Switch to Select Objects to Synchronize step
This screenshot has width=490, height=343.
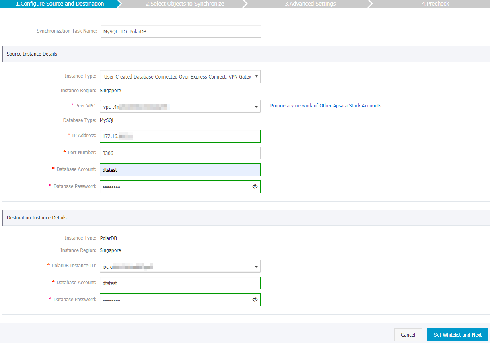point(185,4)
